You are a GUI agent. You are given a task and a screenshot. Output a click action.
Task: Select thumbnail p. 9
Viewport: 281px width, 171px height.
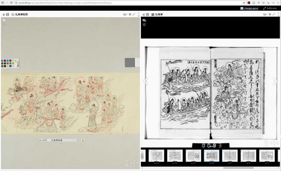click(230, 156)
